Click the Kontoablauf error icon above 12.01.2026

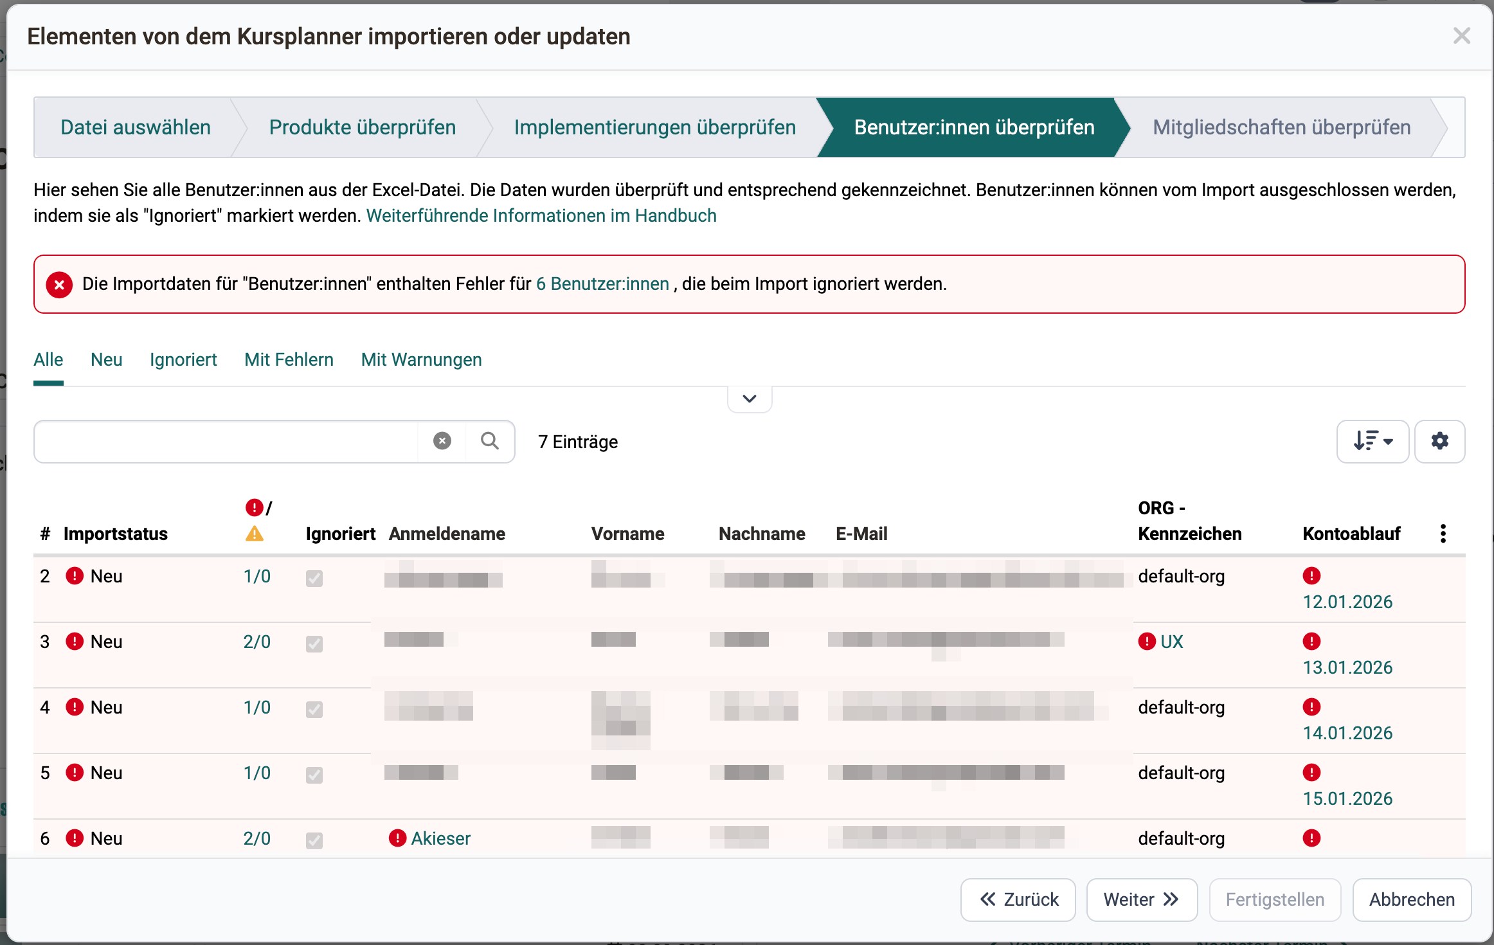point(1311,576)
